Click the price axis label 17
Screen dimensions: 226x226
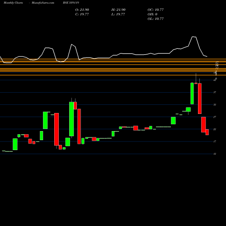[x=215, y=141]
